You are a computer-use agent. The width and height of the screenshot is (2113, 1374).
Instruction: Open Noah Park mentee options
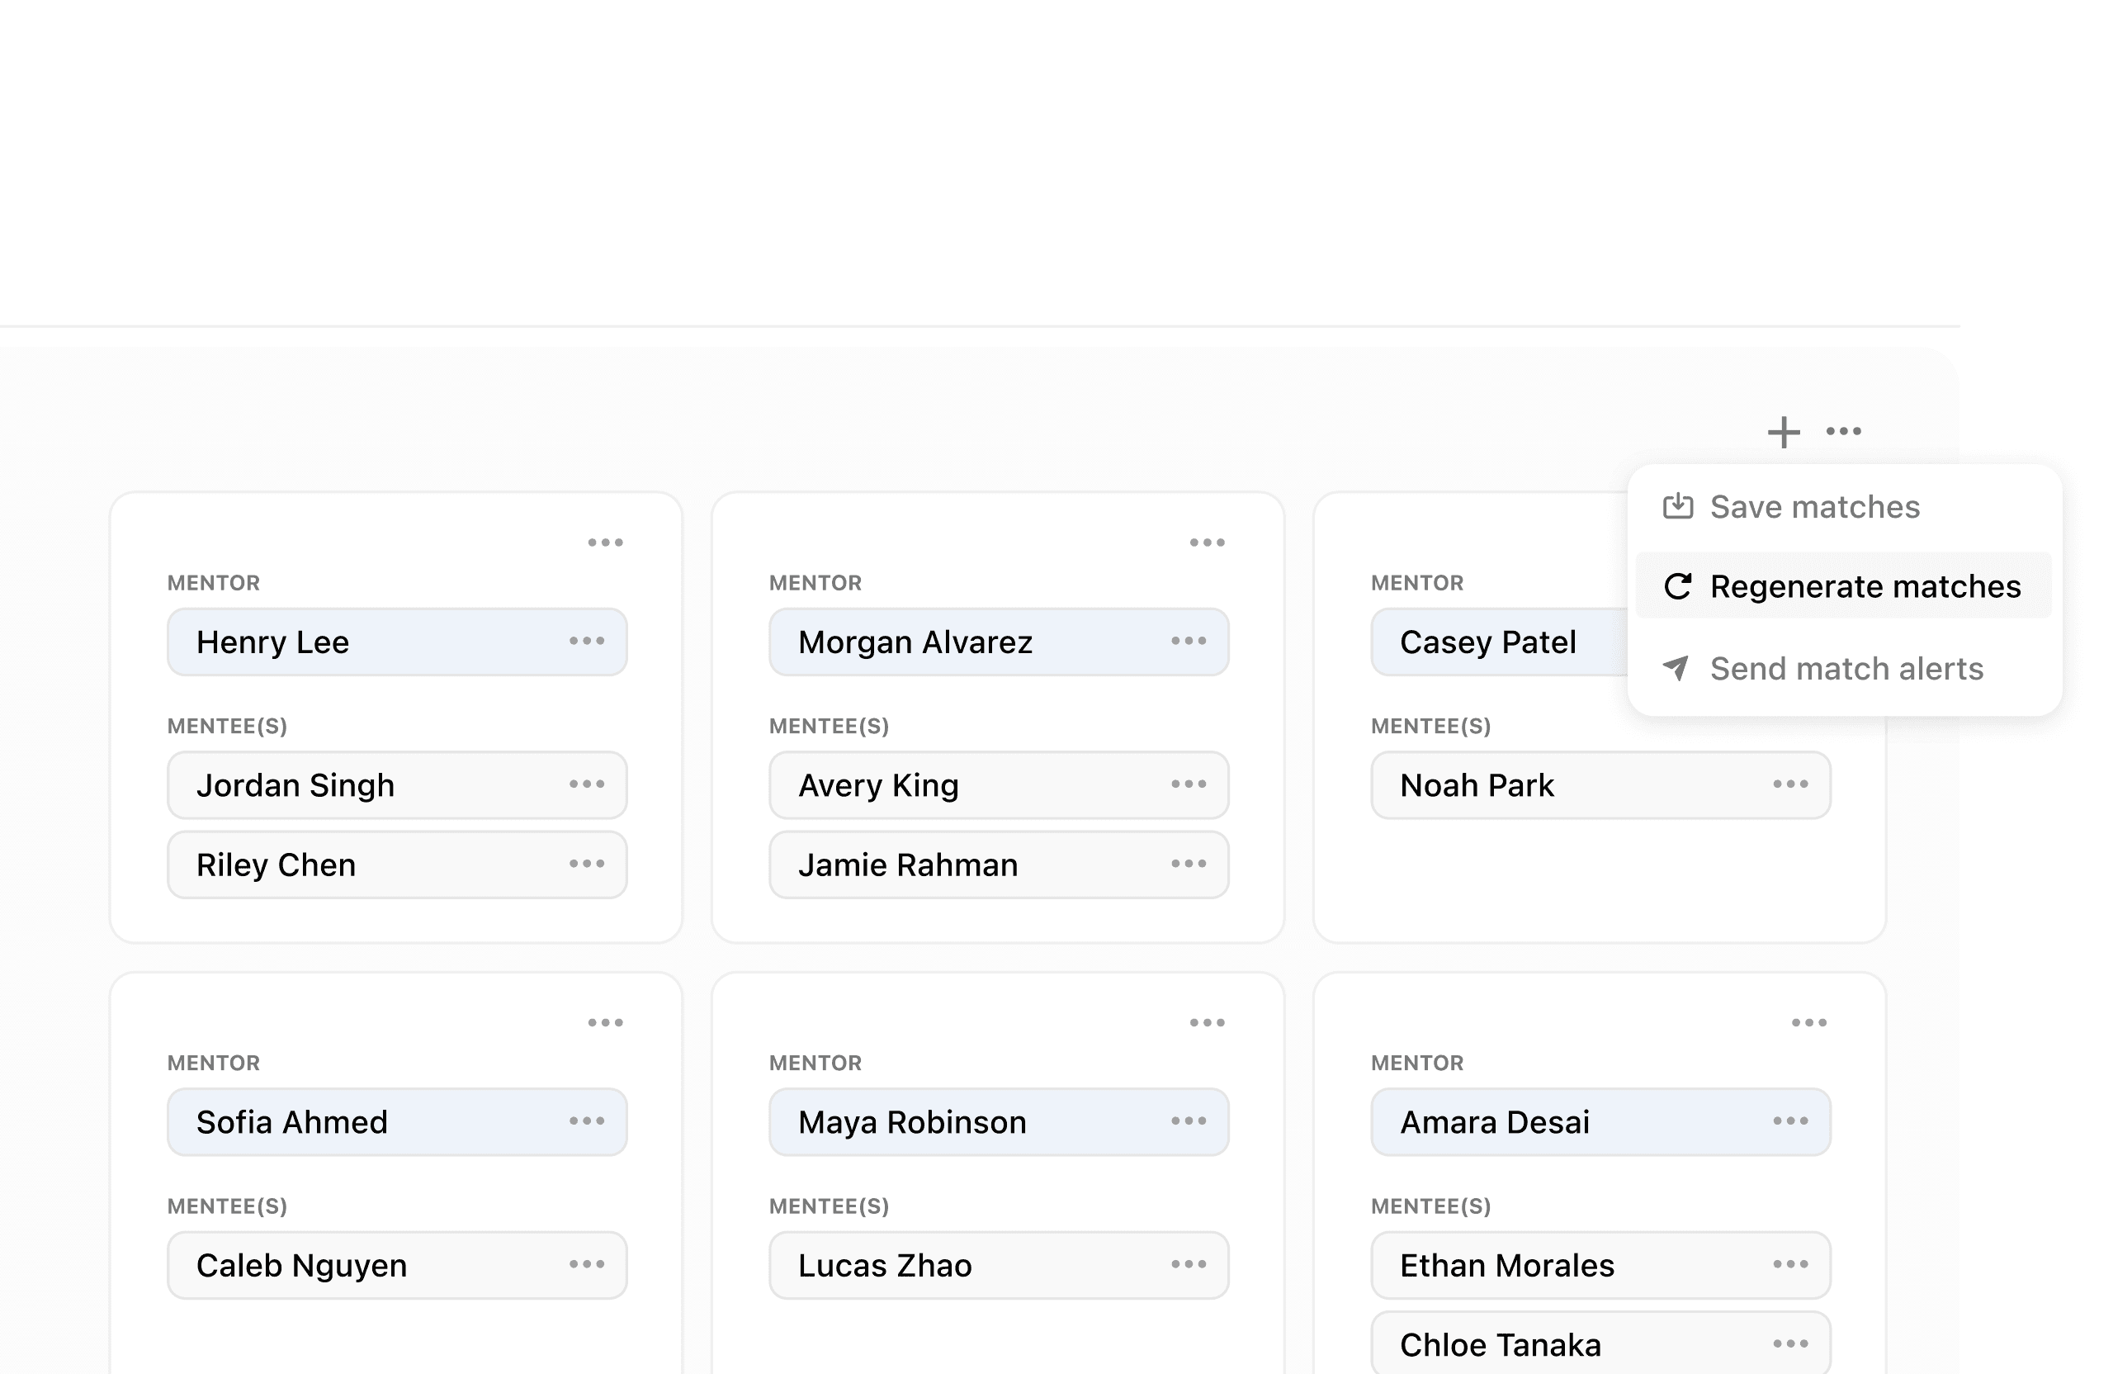(x=1791, y=784)
